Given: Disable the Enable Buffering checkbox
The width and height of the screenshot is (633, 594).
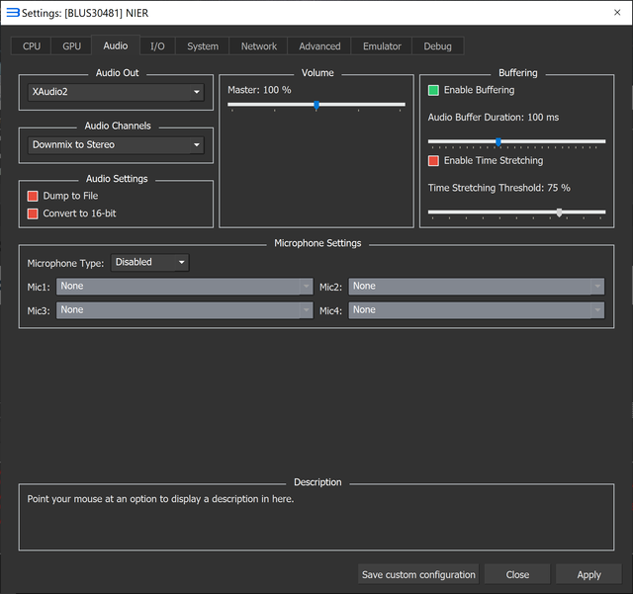Looking at the screenshot, I should pyautogui.click(x=433, y=90).
